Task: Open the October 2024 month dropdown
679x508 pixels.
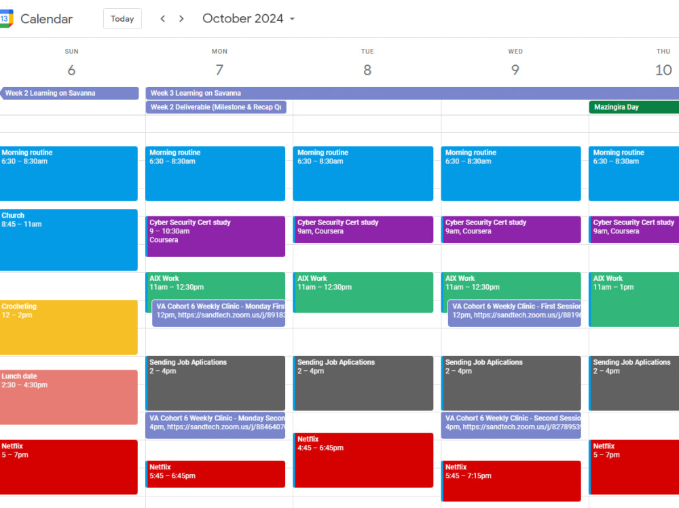Action: tap(249, 18)
